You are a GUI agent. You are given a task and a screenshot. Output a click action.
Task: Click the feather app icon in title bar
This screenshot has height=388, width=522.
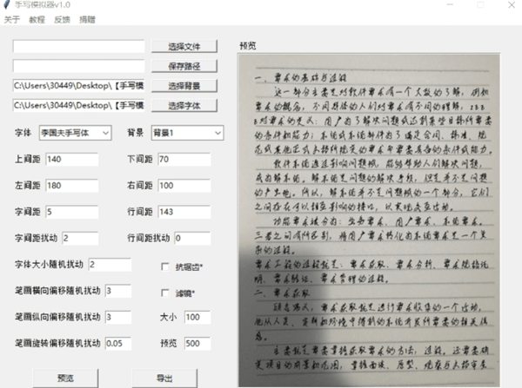coord(7,4)
